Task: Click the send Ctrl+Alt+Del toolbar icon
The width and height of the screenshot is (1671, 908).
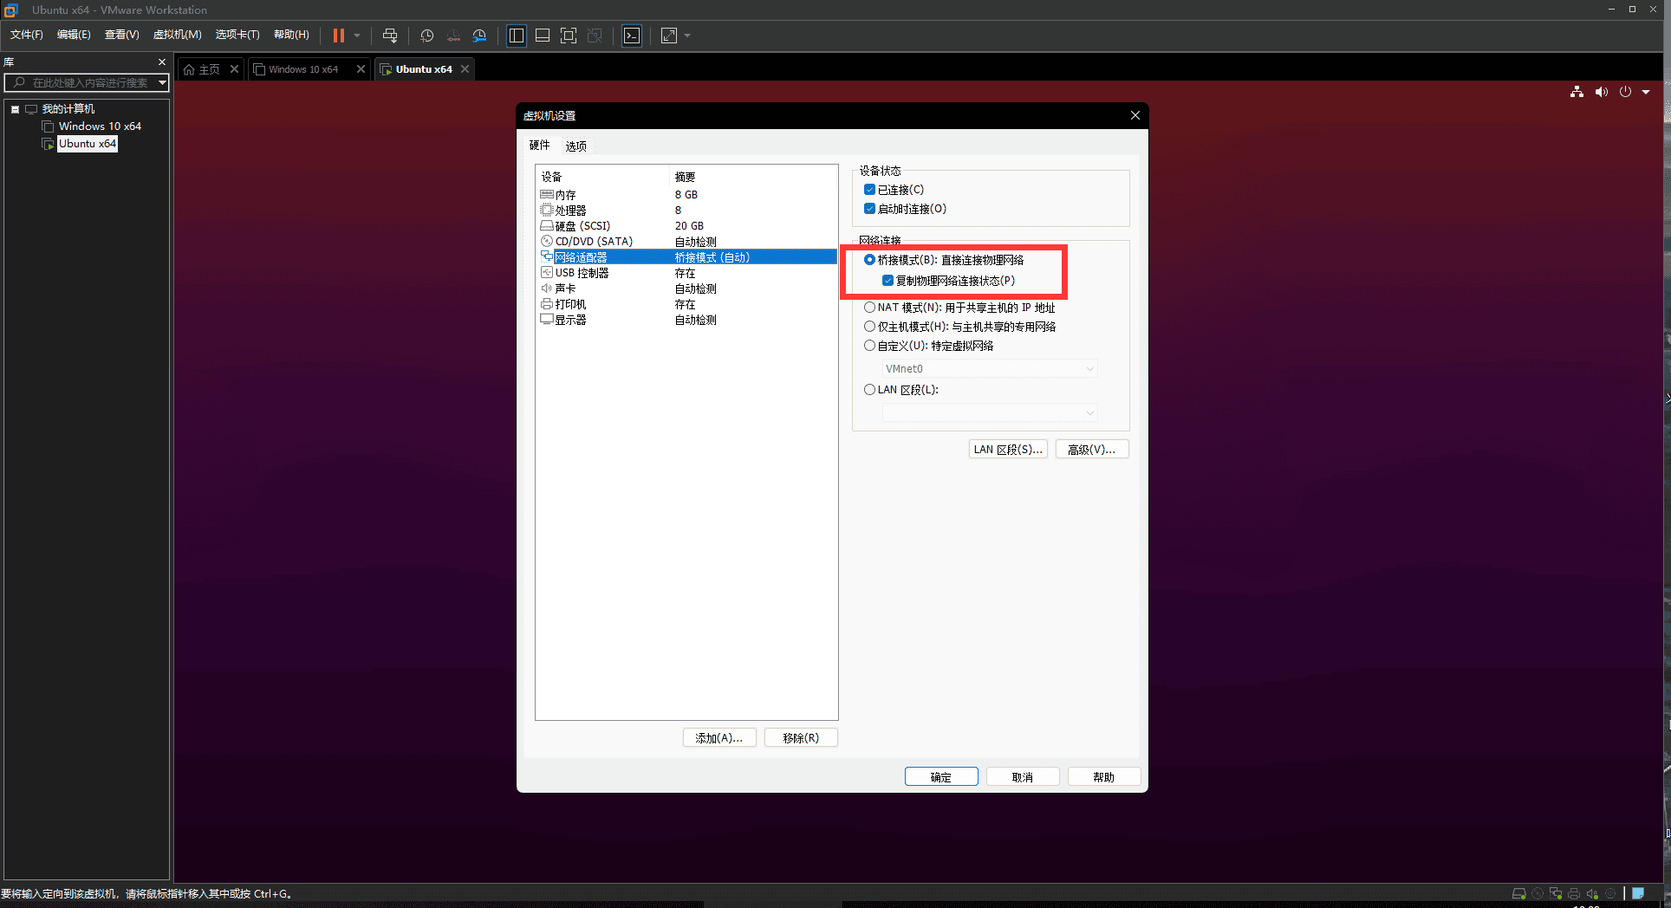Action: [x=390, y=36]
